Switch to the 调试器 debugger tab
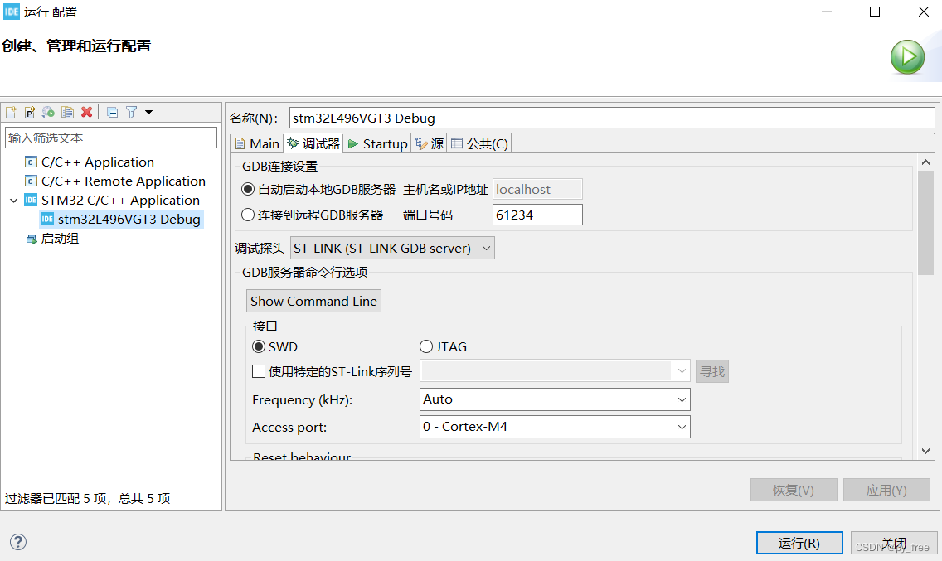Viewport: 942px width, 561px height. point(313,143)
